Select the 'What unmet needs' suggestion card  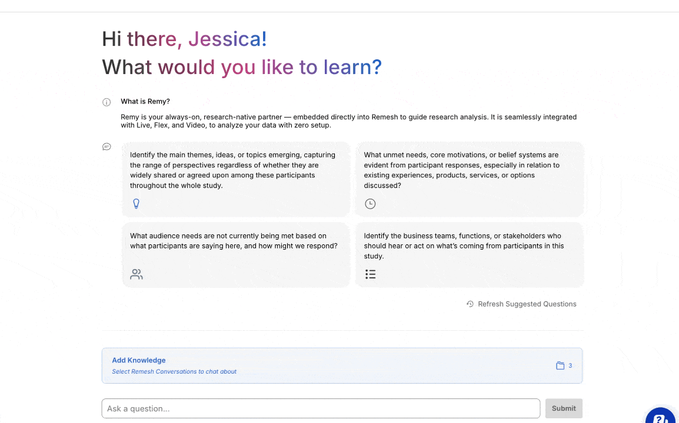click(x=470, y=180)
